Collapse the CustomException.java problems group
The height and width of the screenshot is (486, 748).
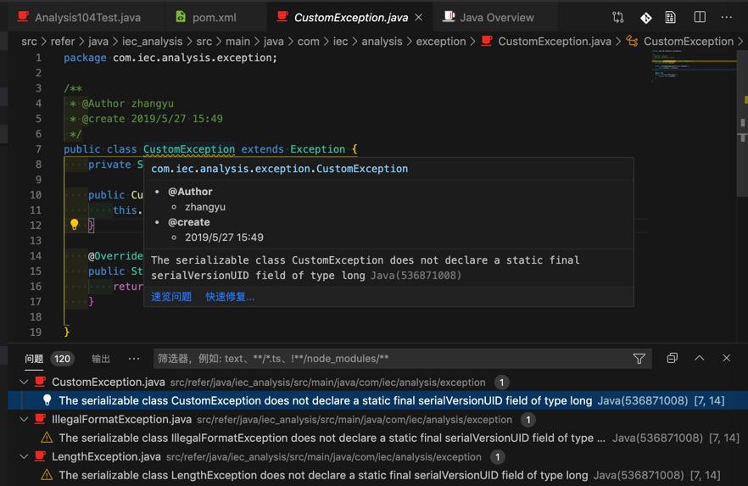tap(24, 383)
